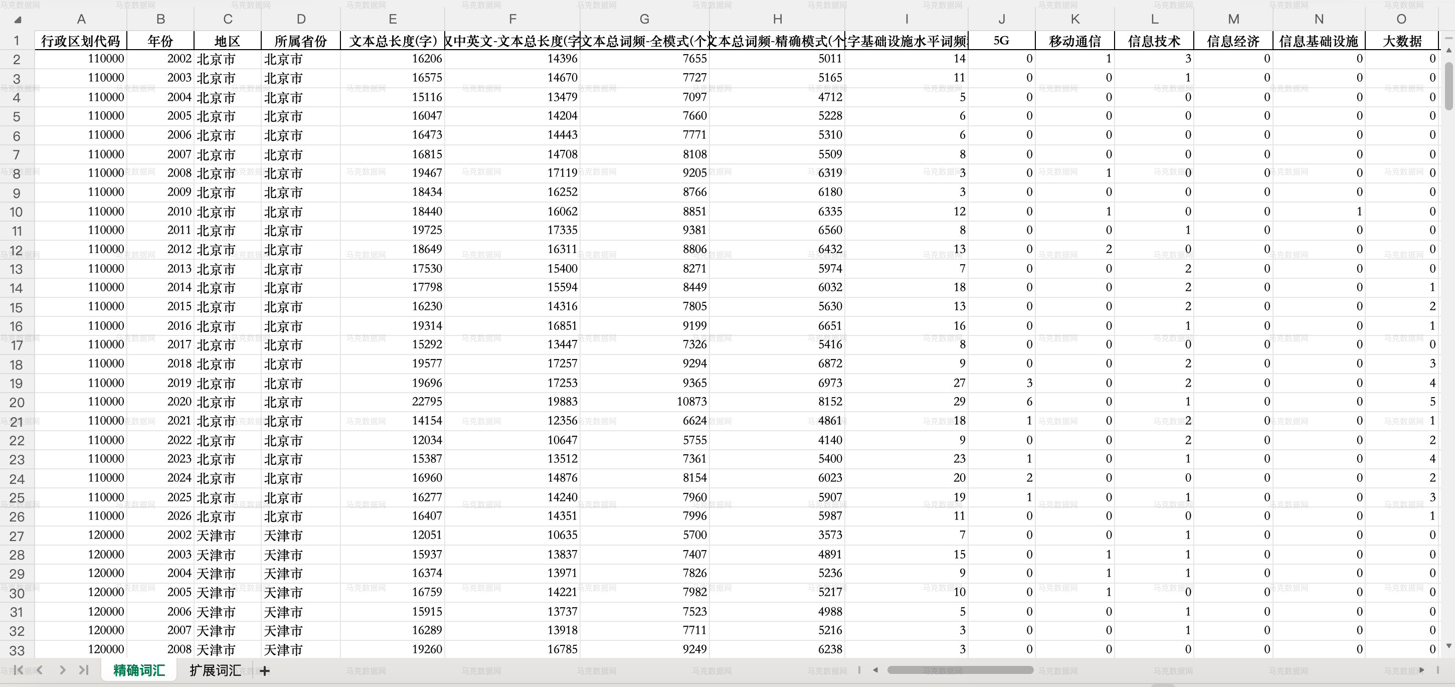Select column J header
The height and width of the screenshot is (687, 1455).
(x=1001, y=19)
